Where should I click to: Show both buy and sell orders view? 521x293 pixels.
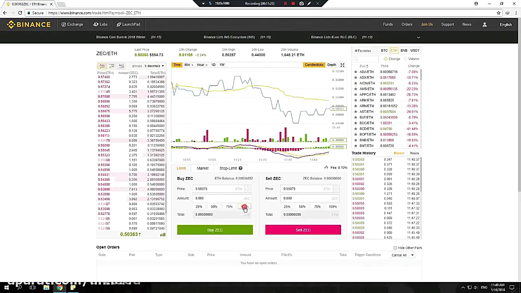[102, 66]
